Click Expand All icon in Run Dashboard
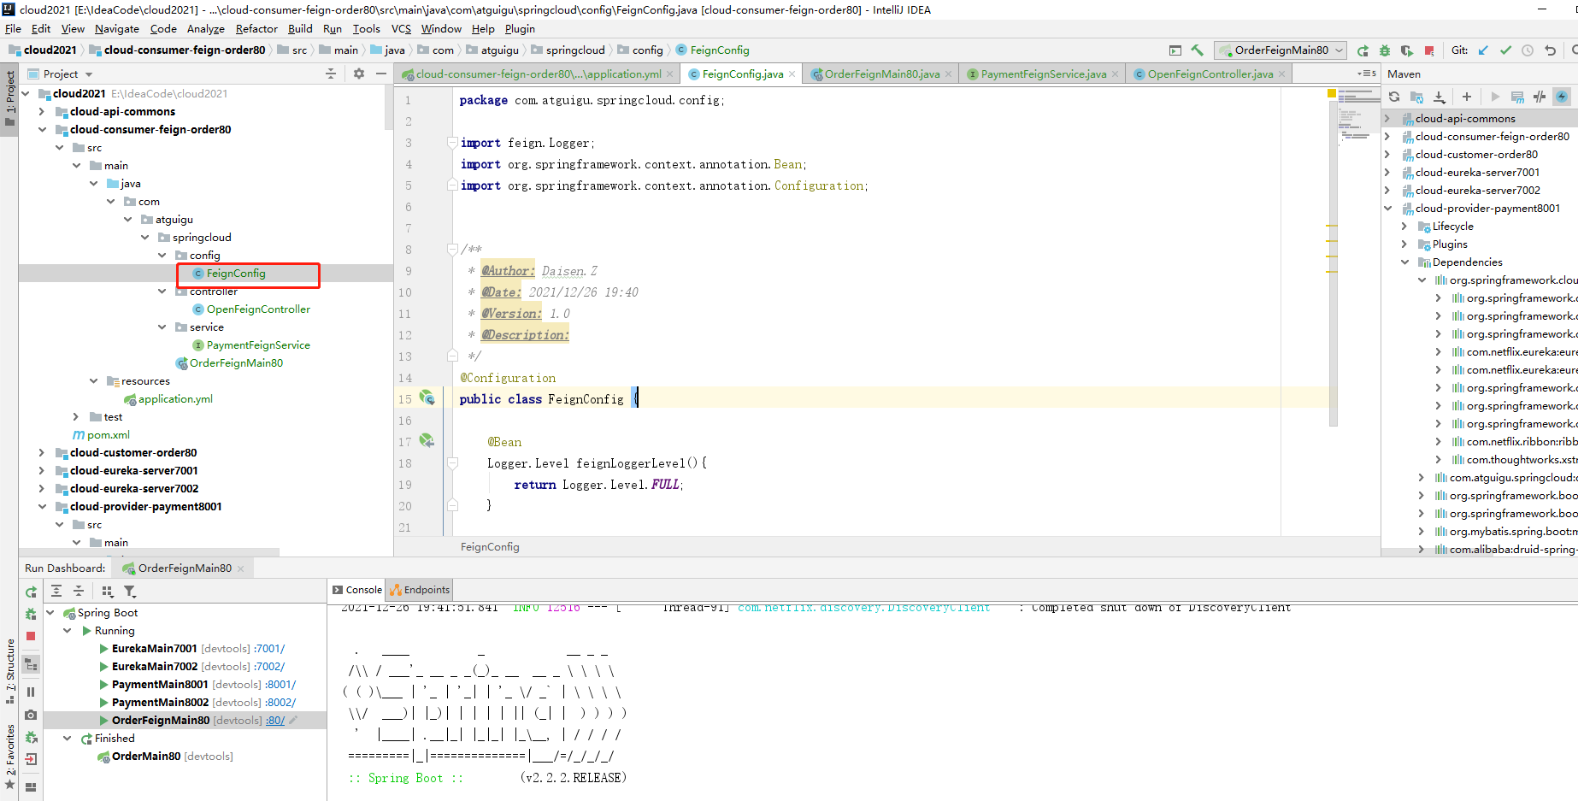1578x801 pixels. click(56, 591)
